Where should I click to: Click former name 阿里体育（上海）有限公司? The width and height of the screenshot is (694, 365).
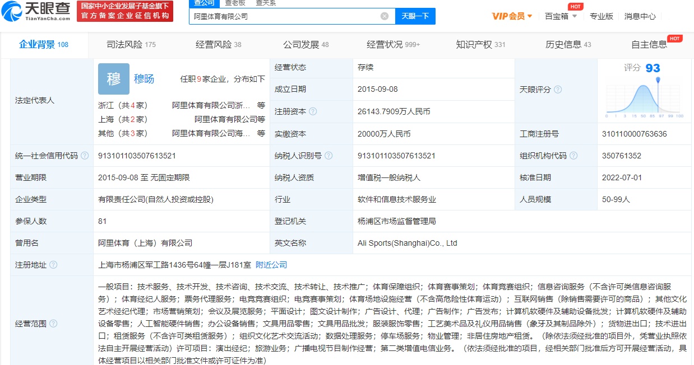click(x=145, y=243)
